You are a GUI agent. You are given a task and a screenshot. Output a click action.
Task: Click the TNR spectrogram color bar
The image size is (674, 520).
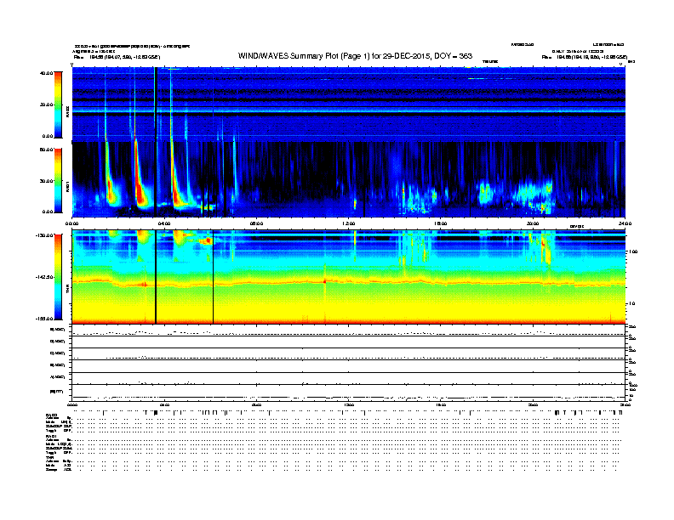pyautogui.click(x=56, y=276)
